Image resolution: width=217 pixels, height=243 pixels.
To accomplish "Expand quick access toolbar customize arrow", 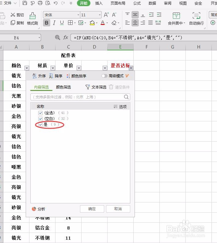I will pos(71,3).
